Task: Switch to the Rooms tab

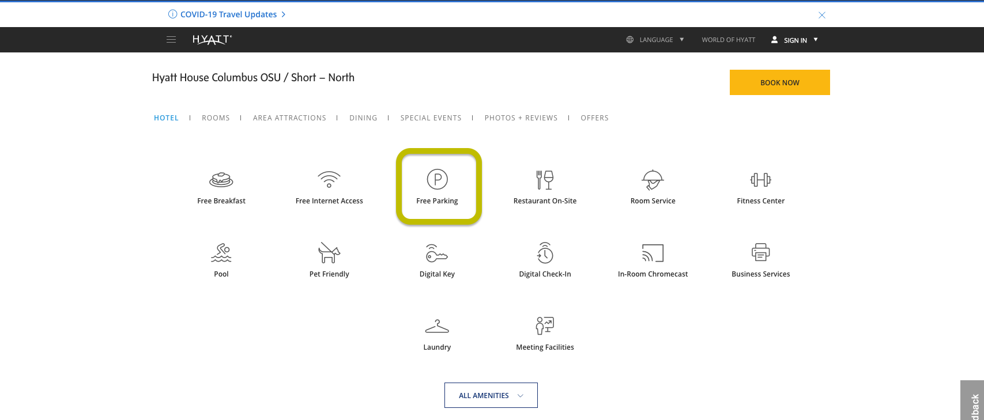Action: tap(216, 118)
